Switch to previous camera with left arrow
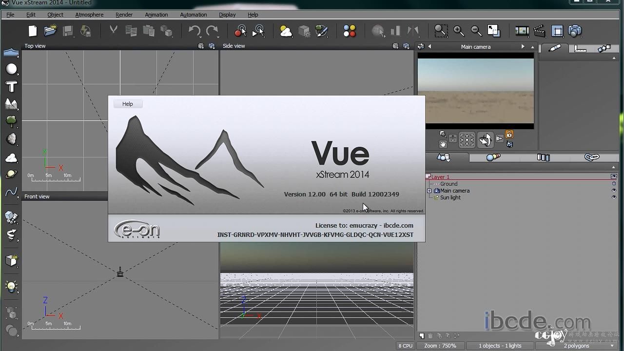Viewport: 624px width, 351px height. click(429, 47)
